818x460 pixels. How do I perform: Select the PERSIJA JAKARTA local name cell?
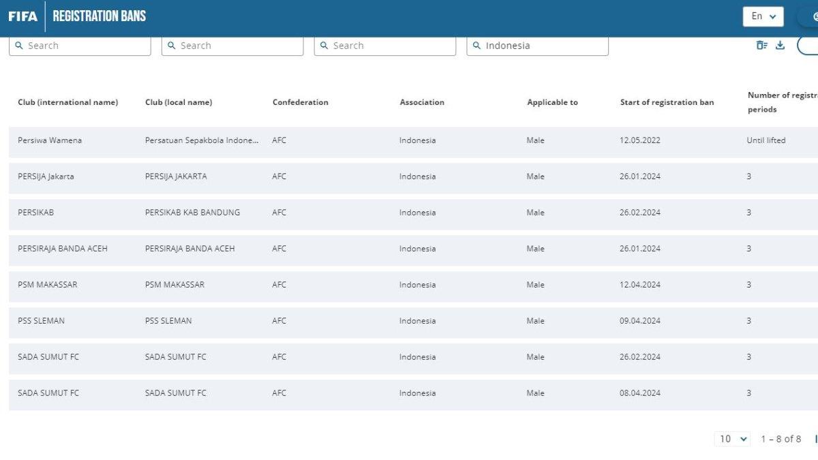pos(176,177)
